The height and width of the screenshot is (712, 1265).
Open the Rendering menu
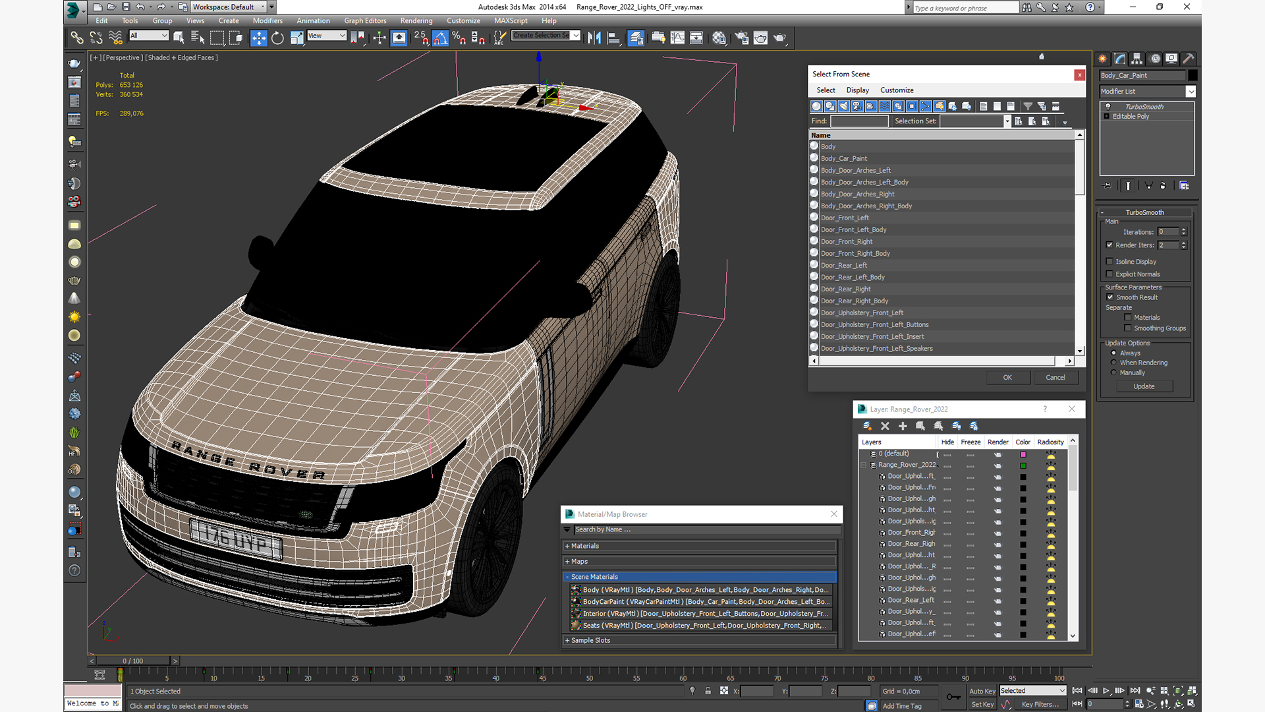click(x=416, y=21)
